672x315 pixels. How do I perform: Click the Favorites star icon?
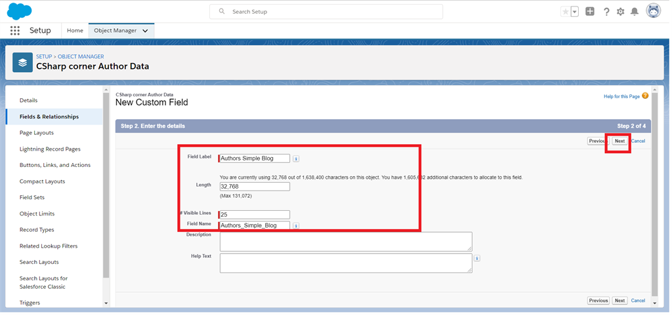(x=565, y=12)
